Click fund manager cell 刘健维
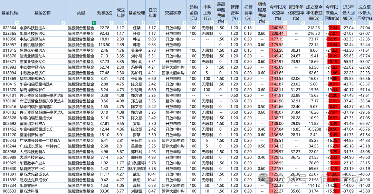 tap(136, 191)
